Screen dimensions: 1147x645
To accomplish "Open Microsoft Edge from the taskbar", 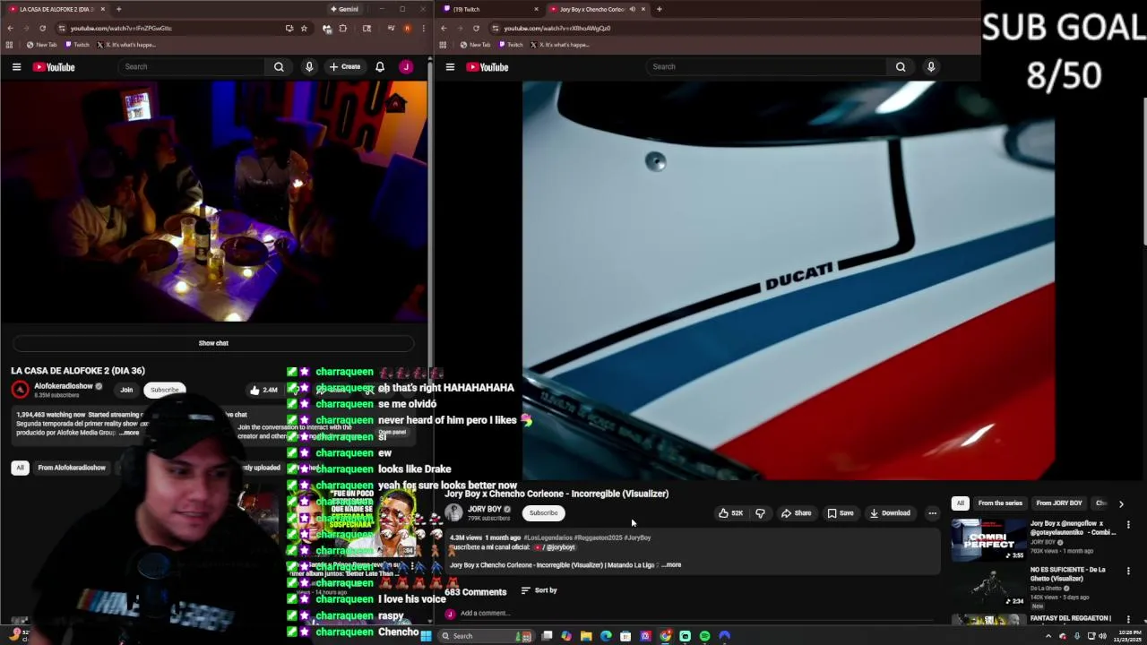I will pos(606,636).
